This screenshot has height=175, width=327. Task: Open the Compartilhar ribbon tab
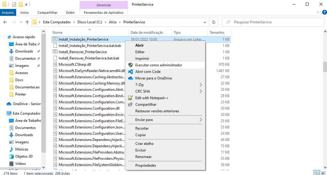tap(47, 13)
